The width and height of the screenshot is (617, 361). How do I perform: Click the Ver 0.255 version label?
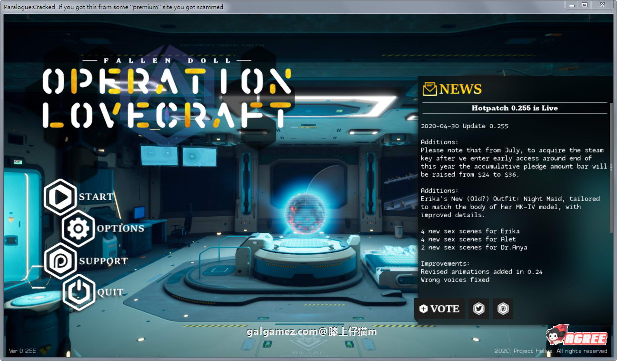[22, 351]
